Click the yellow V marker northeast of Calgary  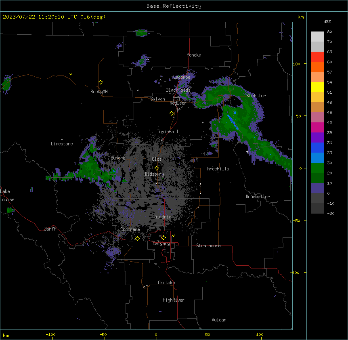[x=173, y=236]
